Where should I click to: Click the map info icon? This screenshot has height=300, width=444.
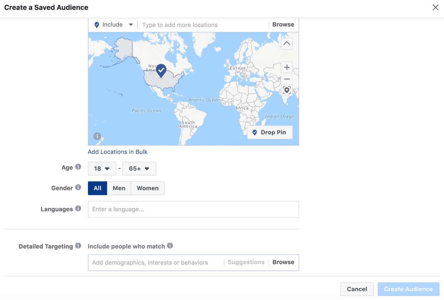pyautogui.click(x=97, y=136)
